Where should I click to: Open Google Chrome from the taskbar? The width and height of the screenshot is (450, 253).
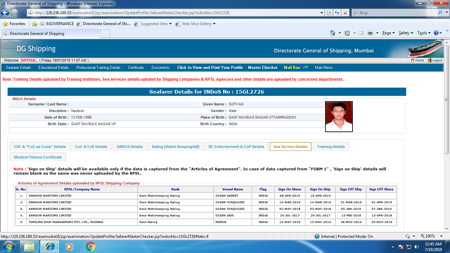click(91, 246)
